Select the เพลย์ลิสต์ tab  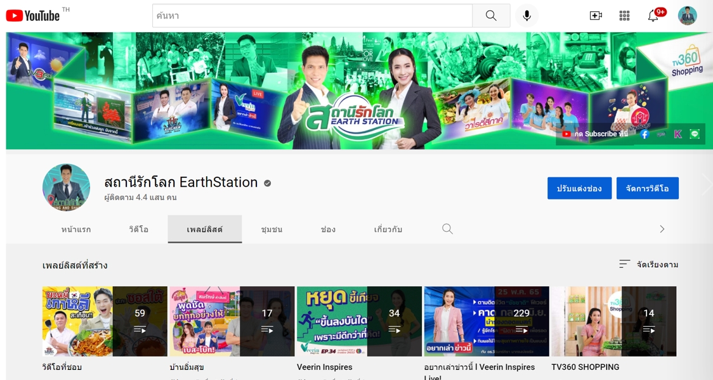(x=205, y=229)
